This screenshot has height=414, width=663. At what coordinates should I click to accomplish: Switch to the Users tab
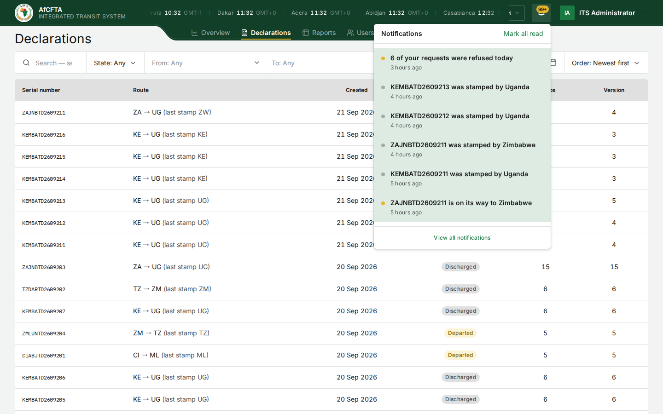361,33
